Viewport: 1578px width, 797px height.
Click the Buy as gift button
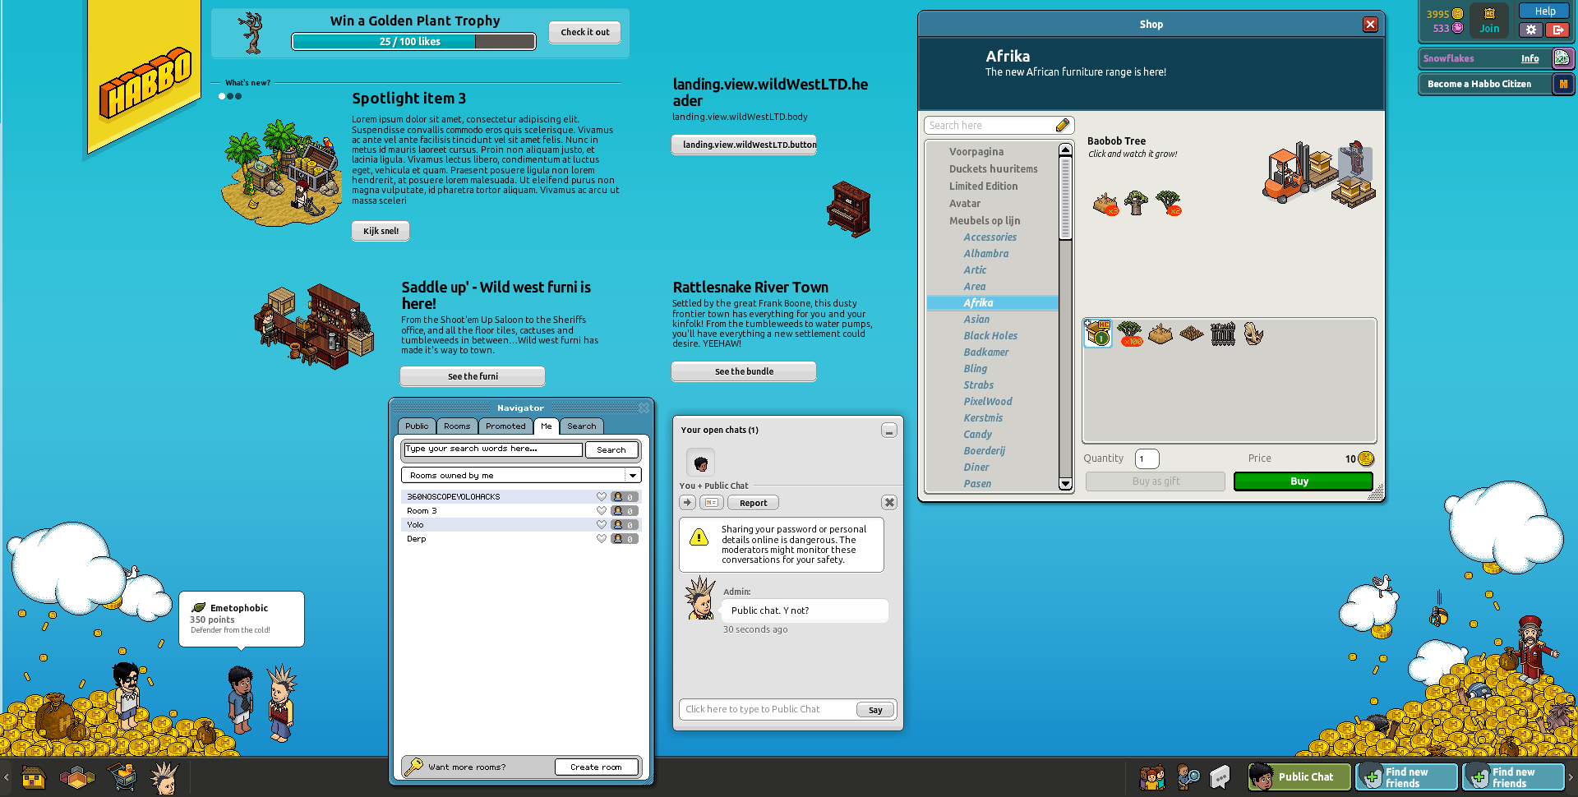pyautogui.click(x=1156, y=481)
